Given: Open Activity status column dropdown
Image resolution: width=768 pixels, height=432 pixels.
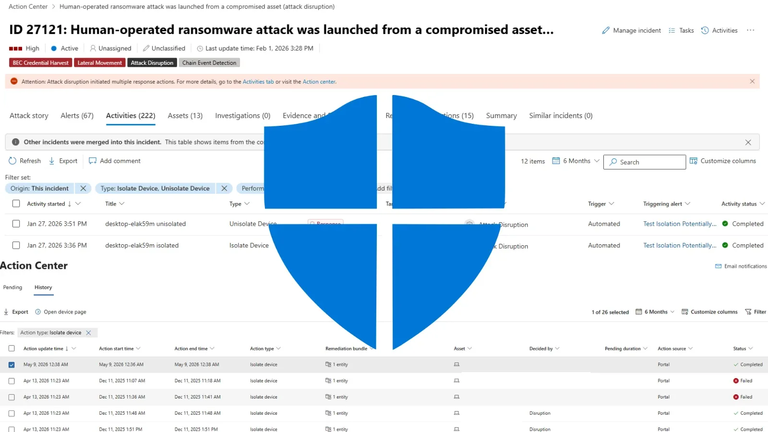Looking at the screenshot, I should pos(762,204).
